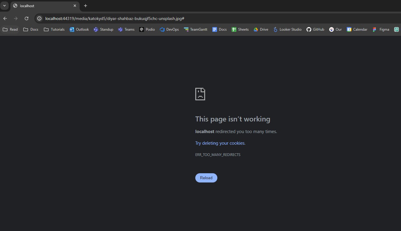Screen dimensions: 401x231
Task: Close the localhost tab
Action: pos(75,6)
